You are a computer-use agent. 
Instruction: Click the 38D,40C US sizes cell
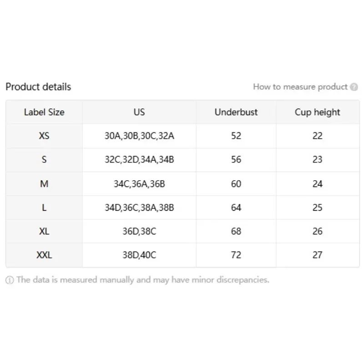tap(139, 255)
